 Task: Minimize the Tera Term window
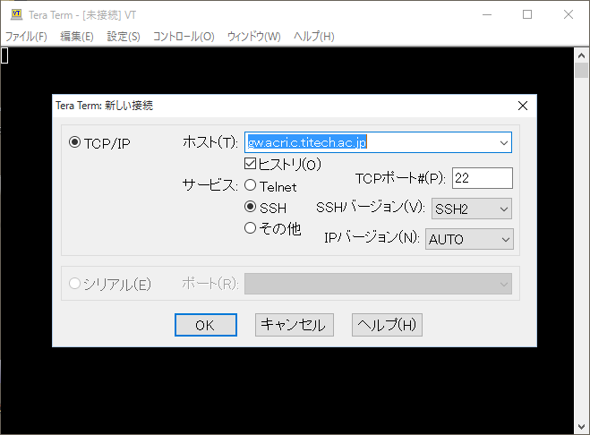[x=487, y=14]
